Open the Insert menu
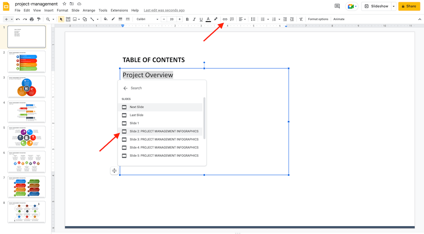Screen dimensions: 424x234 click(x=49, y=11)
